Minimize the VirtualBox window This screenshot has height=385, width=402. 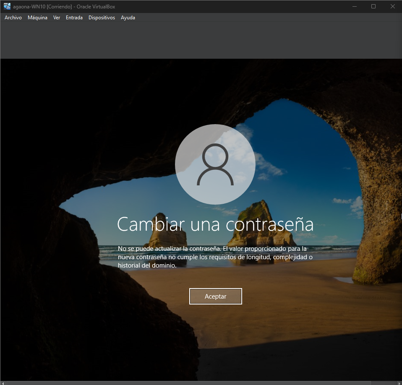coord(354,6)
